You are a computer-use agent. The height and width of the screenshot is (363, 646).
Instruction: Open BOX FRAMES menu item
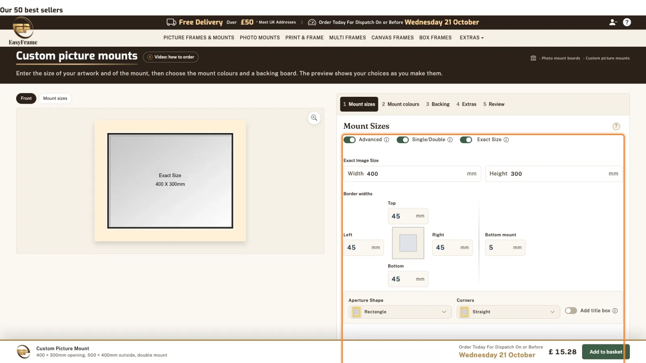(x=435, y=38)
